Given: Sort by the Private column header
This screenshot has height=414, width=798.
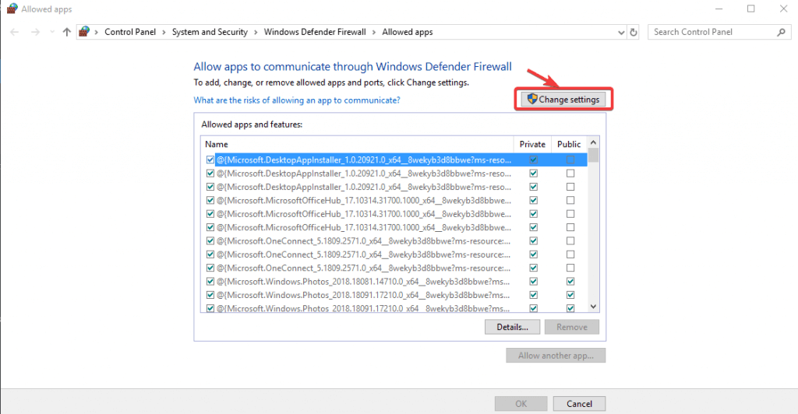Looking at the screenshot, I should click(532, 144).
